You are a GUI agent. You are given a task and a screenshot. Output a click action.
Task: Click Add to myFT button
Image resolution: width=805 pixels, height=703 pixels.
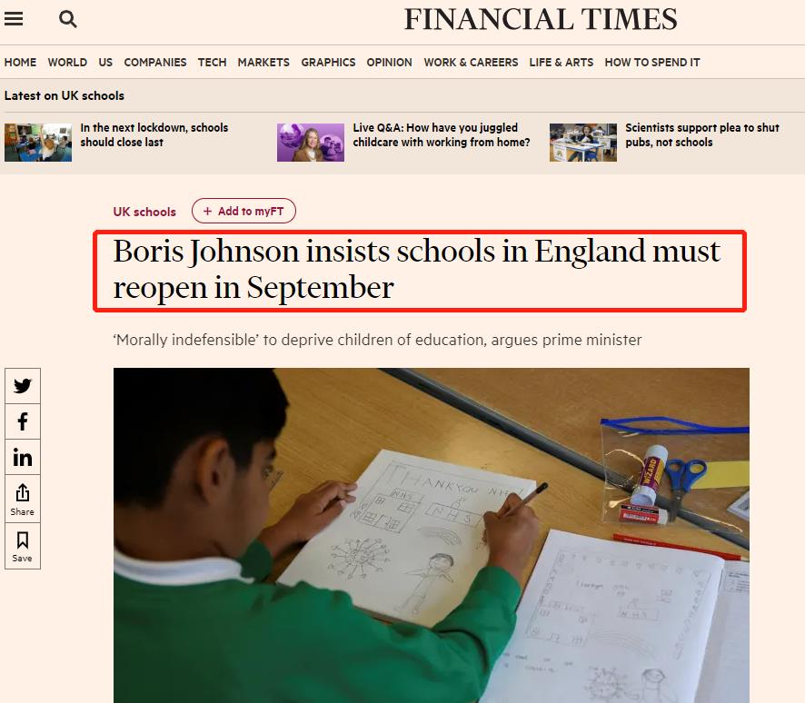(243, 211)
